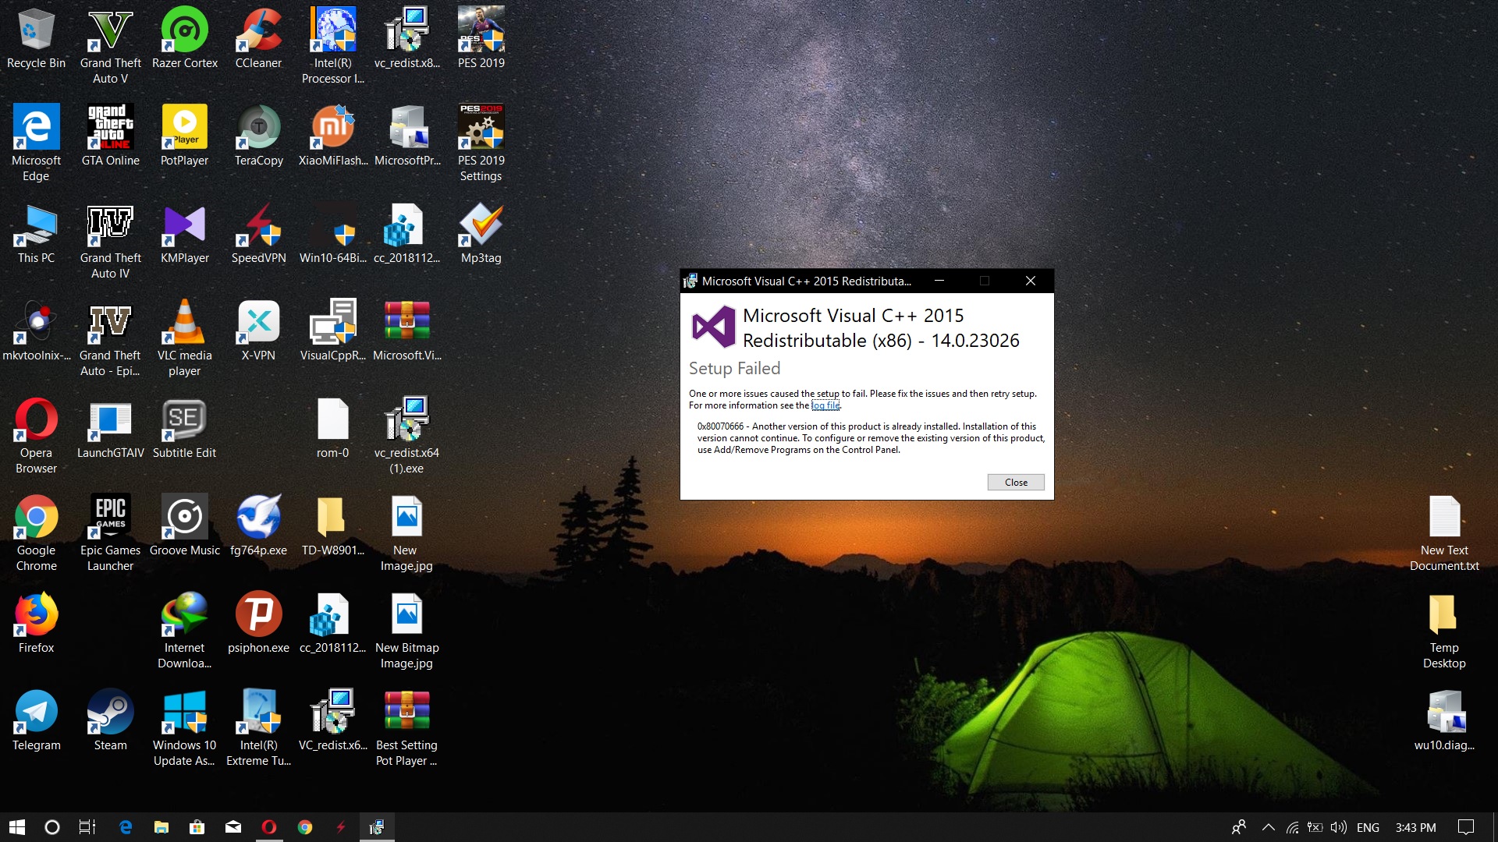Close the Visual C++ Redistributable window
Screen dimensions: 1498x842
coord(1030,281)
